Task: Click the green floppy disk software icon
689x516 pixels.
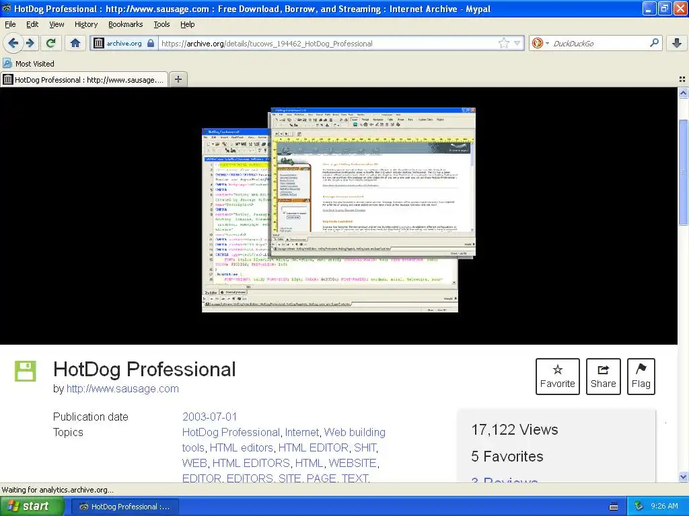Action: click(26, 371)
